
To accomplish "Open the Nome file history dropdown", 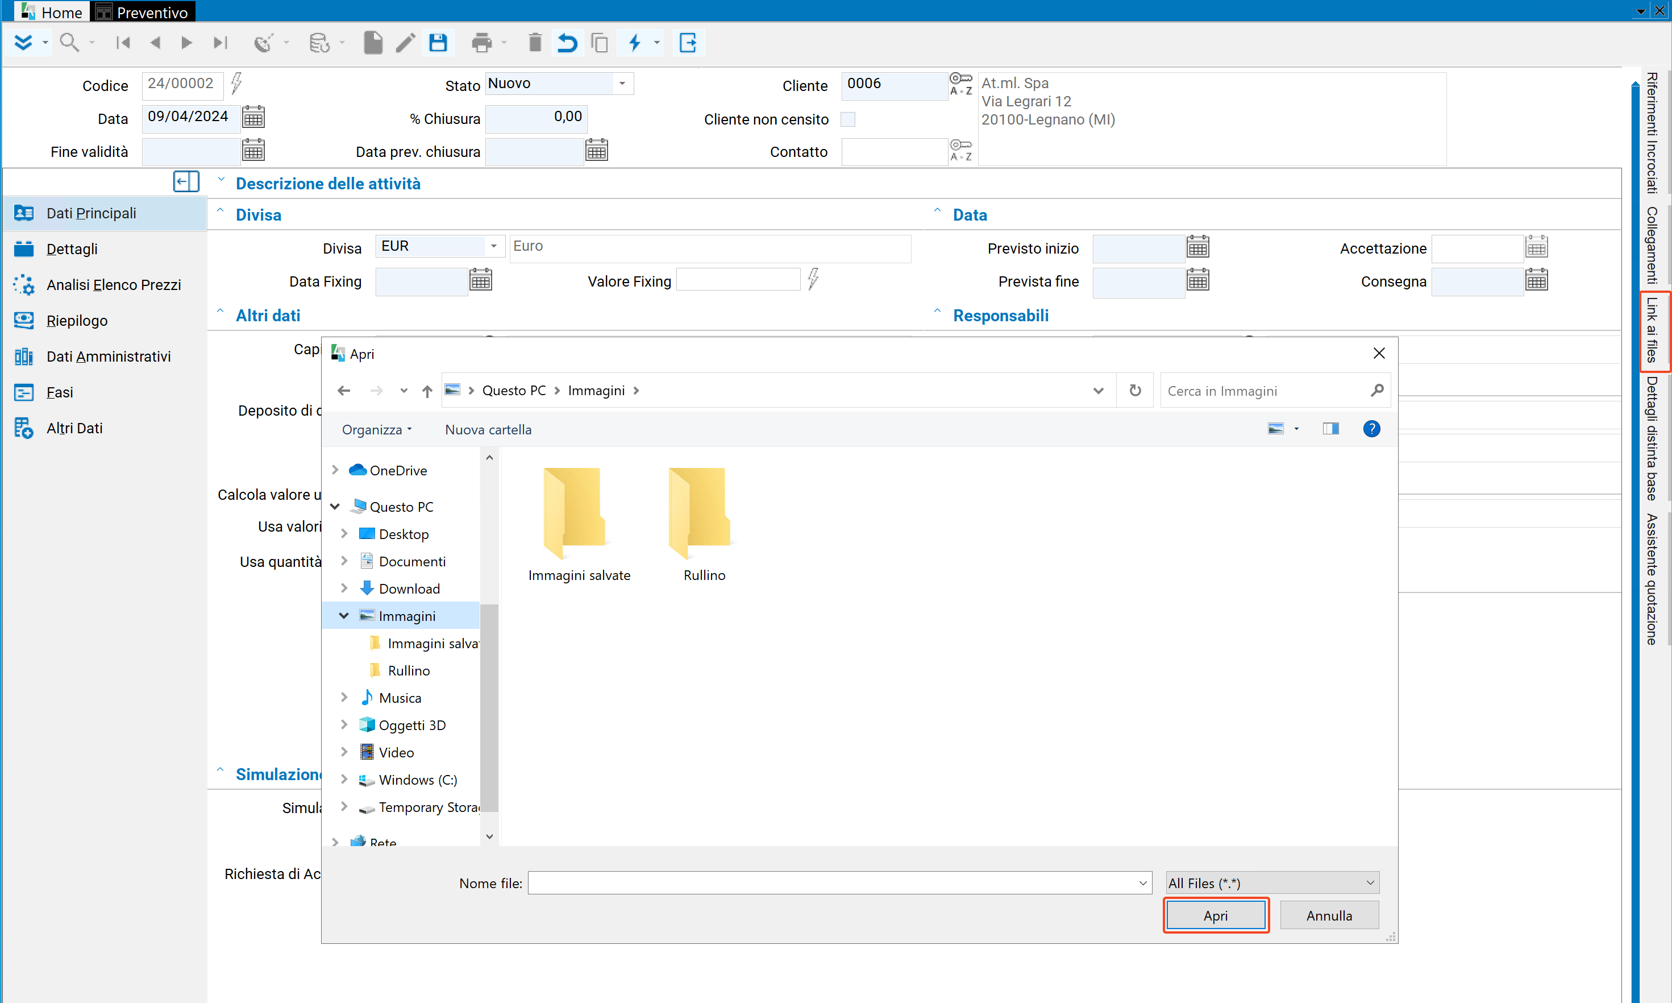I will click(x=1143, y=884).
